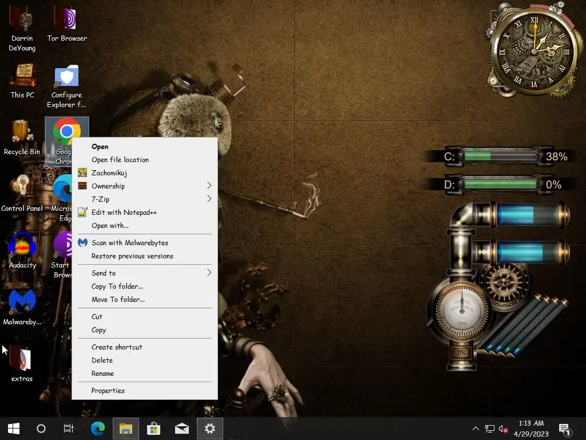The width and height of the screenshot is (586, 440).
Task: Choose Cut in context menu
Action: coord(145,316)
